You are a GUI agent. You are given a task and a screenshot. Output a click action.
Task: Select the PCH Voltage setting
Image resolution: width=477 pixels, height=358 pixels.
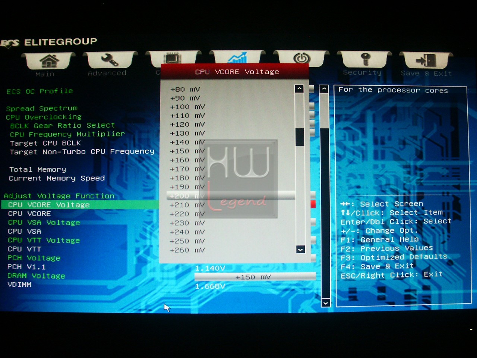click(x=34, y=258)
